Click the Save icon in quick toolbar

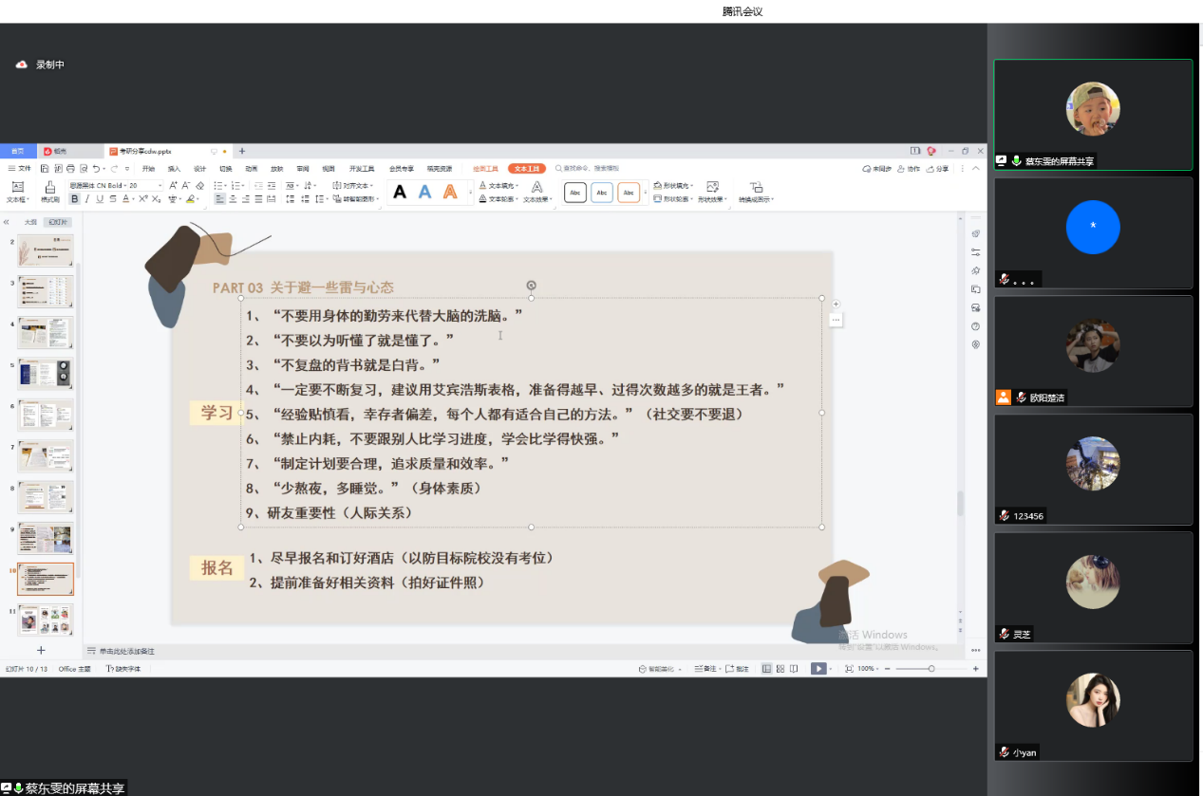[x=45, y=168]
